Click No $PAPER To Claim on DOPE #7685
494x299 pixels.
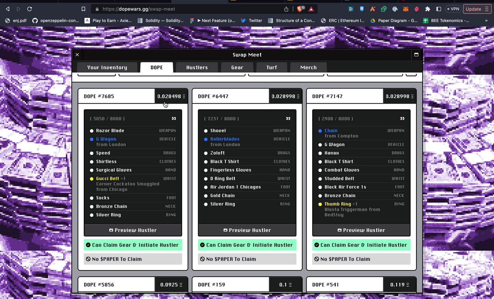133,259
